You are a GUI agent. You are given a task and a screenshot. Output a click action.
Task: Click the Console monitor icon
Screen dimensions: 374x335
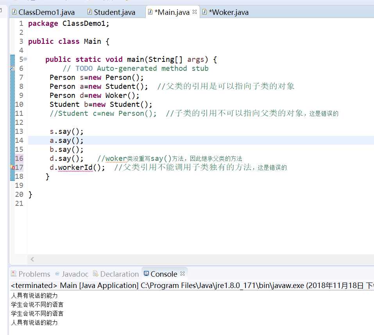pos(146,274)
